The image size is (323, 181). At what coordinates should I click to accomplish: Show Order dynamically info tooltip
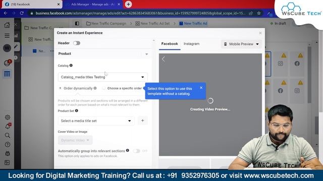95,88
